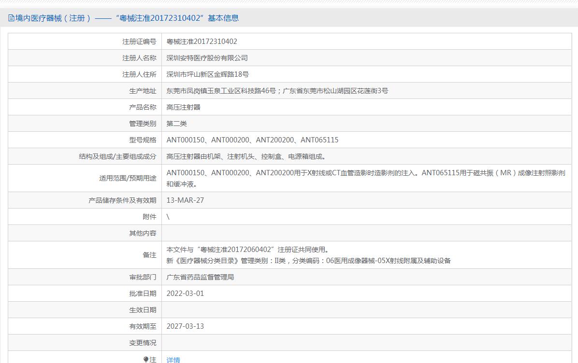The height and width of the screenshot is (363, 578).
Task: Click the 管理类别 label
Action: [143, 124]
